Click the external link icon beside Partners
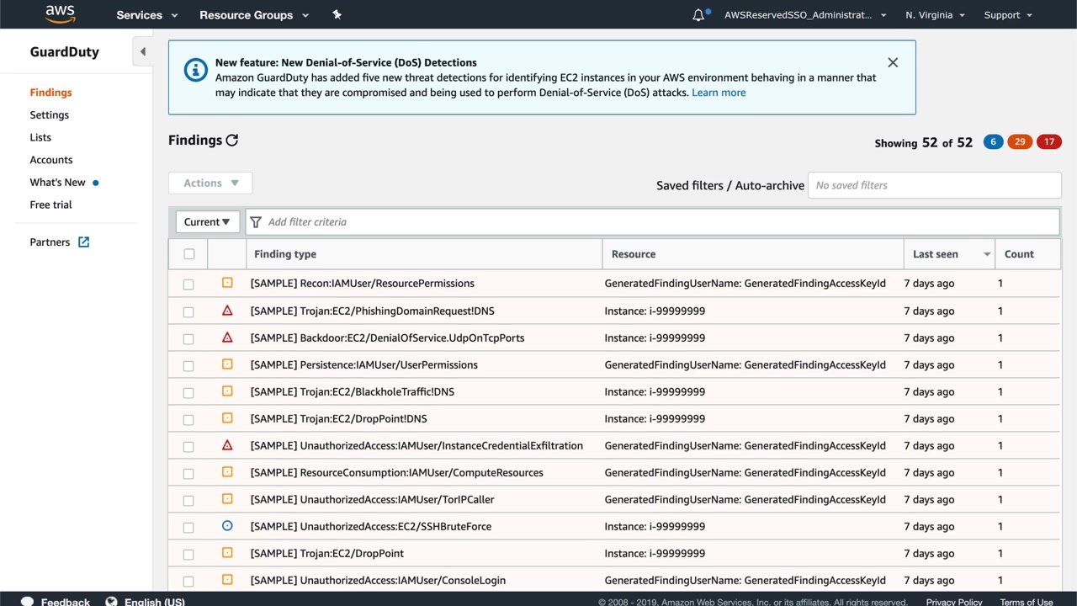The height and width of the screenshot is (606, 1077). click(x=84, y=242)
